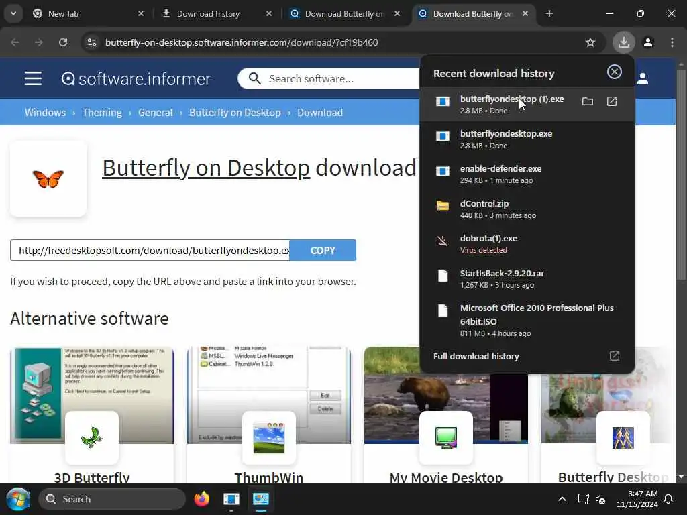Show butterflyondesktop (1).exe in folder
The image size is (687, 515).
point(588,102)
